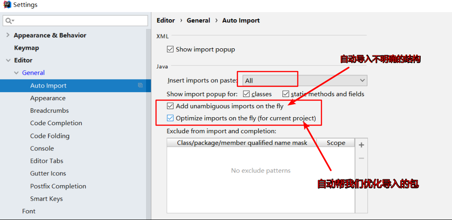The height and width of the screenshot is (220, 452).
Task: Click Editor in the breadcrumb path
Action: click(166, 21)
